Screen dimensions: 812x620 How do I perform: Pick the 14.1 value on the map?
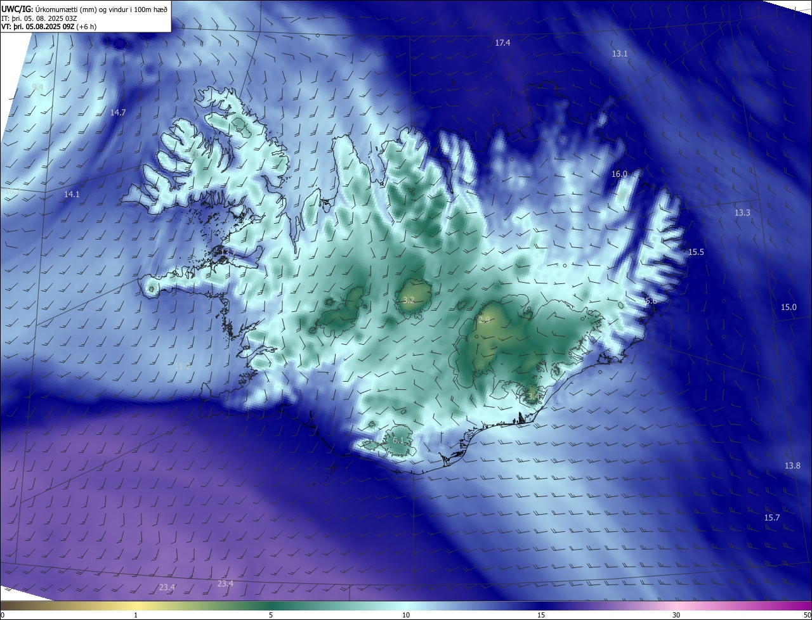click(72, 195)
